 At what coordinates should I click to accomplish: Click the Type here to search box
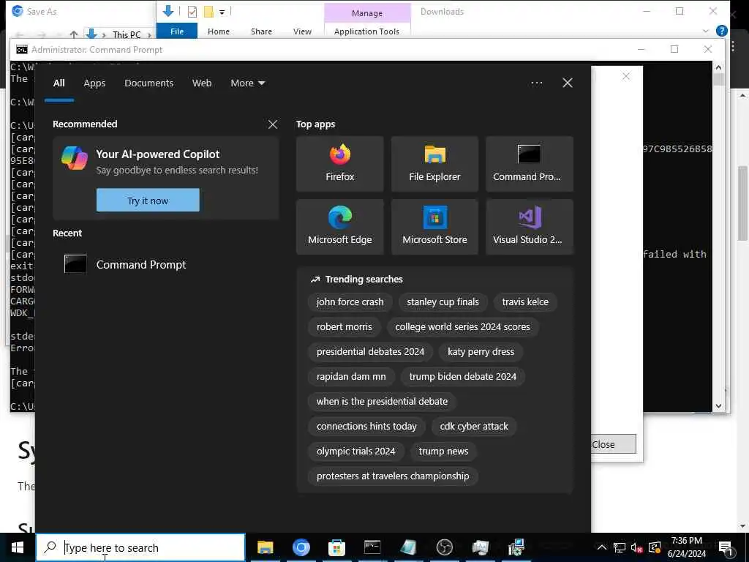click(x=140, y=547)
